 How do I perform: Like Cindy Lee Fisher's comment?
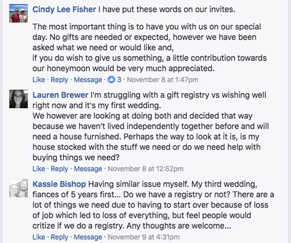[38, 80]
